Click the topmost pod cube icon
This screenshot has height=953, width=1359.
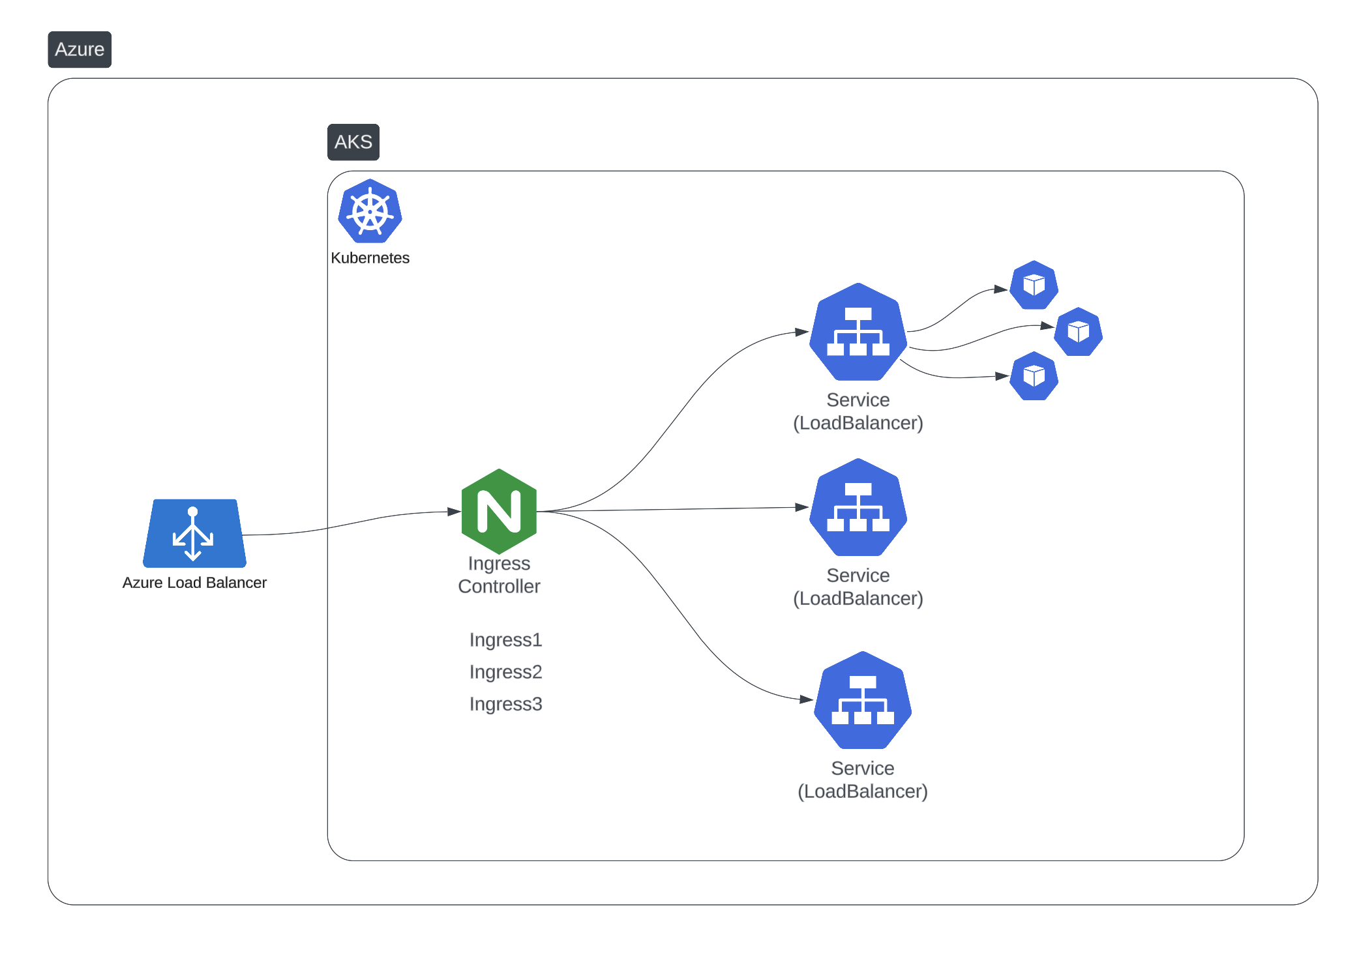[x=1034, y=285]
